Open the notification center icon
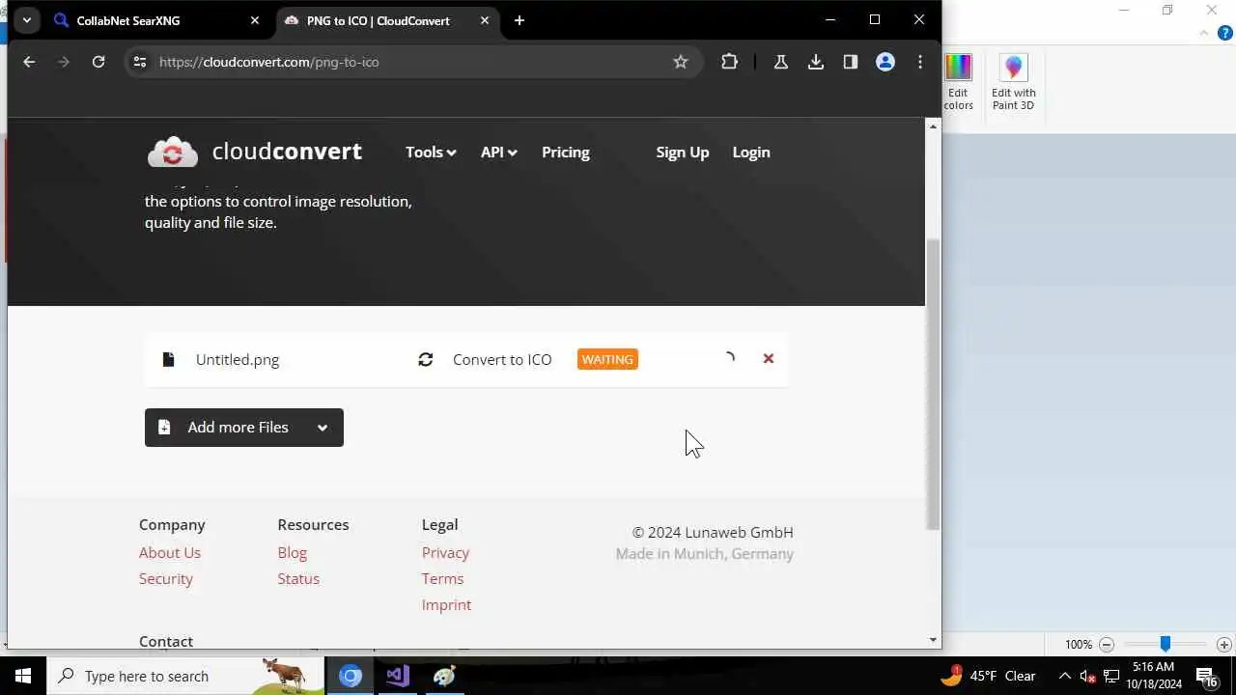 [1206, 677]
